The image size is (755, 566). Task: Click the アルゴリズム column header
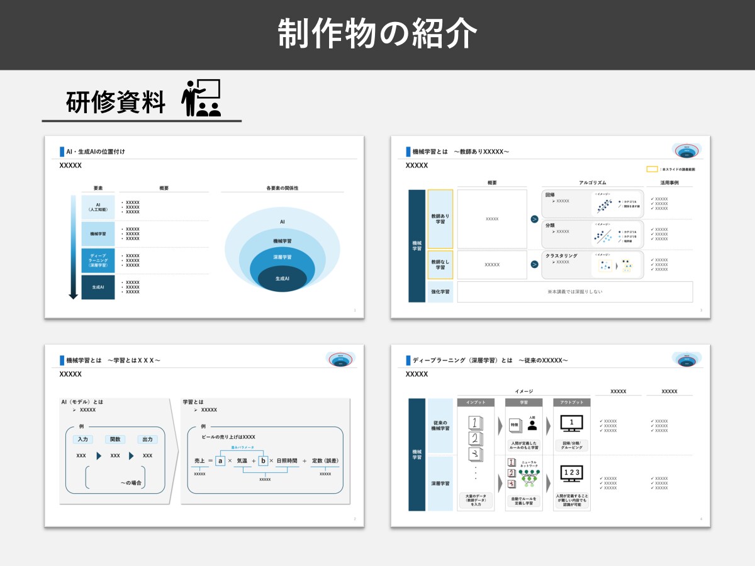point(593,183)
